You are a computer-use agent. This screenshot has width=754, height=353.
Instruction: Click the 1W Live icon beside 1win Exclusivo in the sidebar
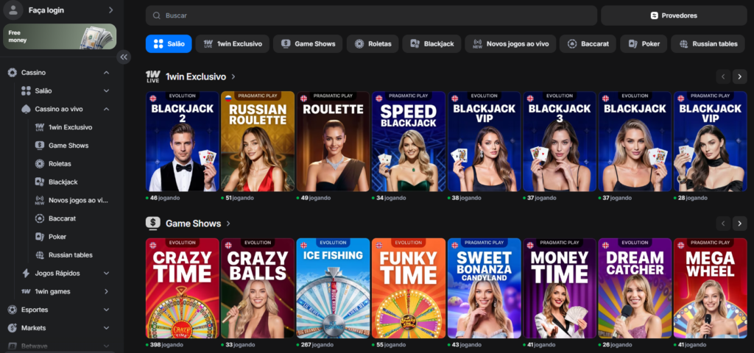pos(40,127)
